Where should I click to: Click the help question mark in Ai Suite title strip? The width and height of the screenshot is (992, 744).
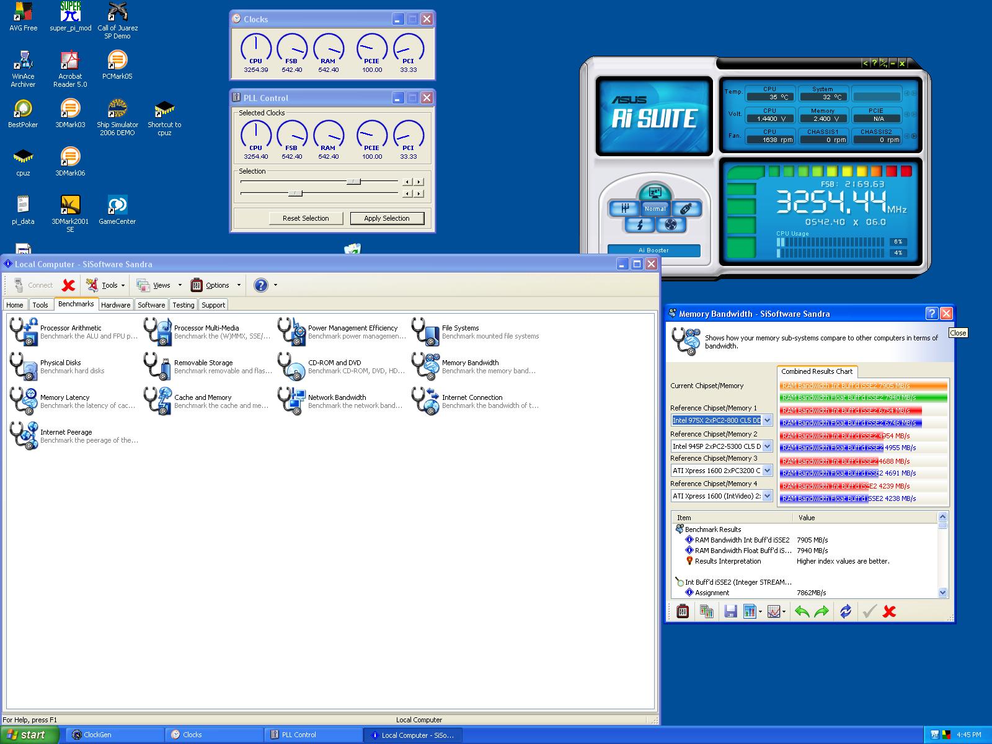pos(875,63)
